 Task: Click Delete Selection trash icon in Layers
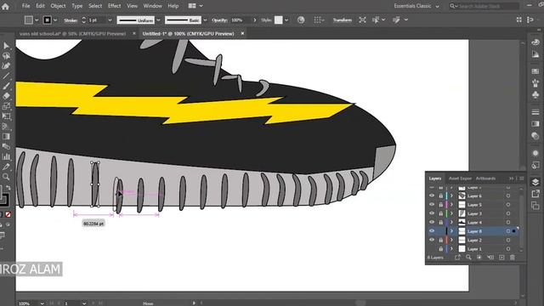click(512, 258)
